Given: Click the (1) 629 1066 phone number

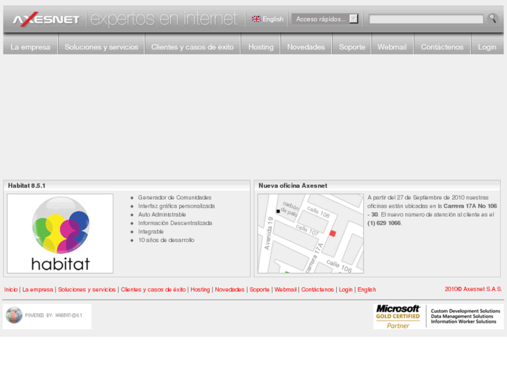Looking at the screenshot, I should point(384,223).
